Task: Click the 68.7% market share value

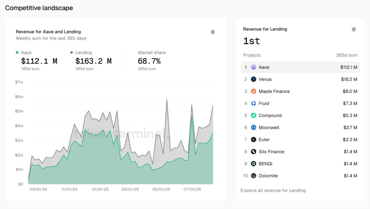Action: [149, 61]
